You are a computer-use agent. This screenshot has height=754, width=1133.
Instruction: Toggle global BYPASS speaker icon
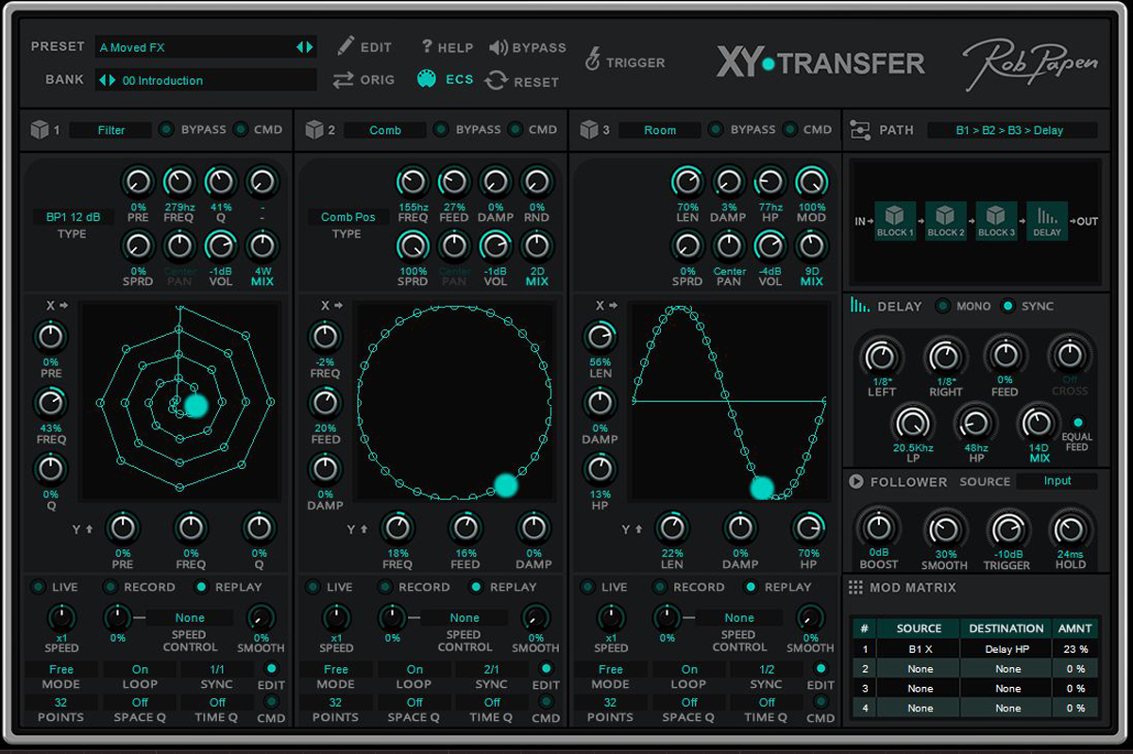point(499,47)
